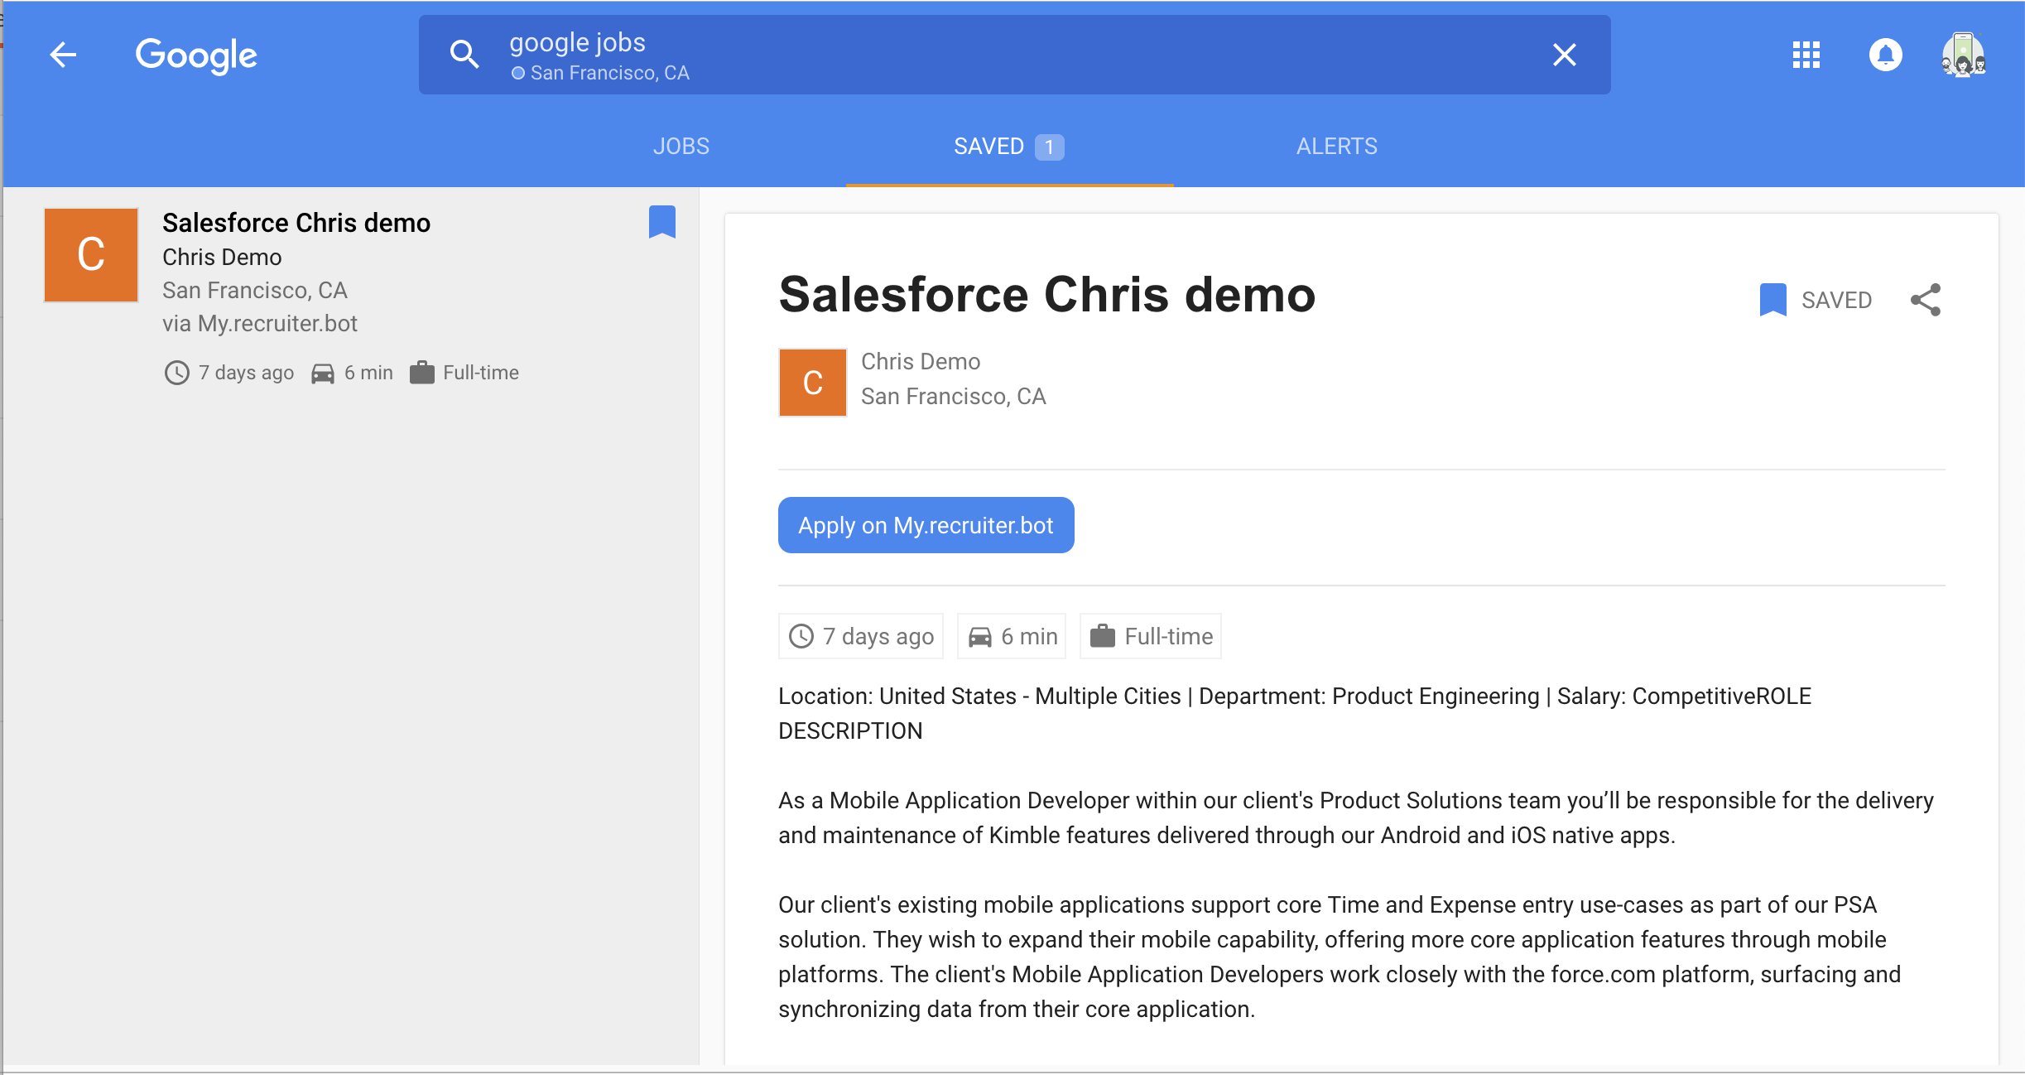This screenshot has height=1075, width=2025.
Task: Share this job using the share icon
Action: 1926,300
